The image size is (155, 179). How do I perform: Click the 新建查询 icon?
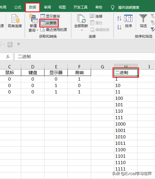pos(33,18)
